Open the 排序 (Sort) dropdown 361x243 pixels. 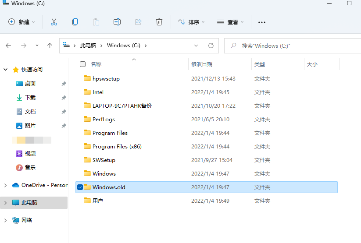(x=191, y=22)
